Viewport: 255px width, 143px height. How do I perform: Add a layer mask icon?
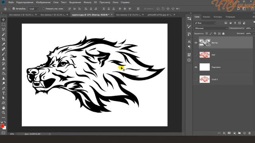(x=229, y=133)
